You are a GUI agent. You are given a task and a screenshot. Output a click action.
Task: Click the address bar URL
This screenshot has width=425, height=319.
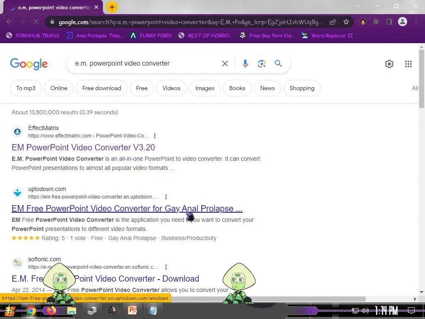190,22
